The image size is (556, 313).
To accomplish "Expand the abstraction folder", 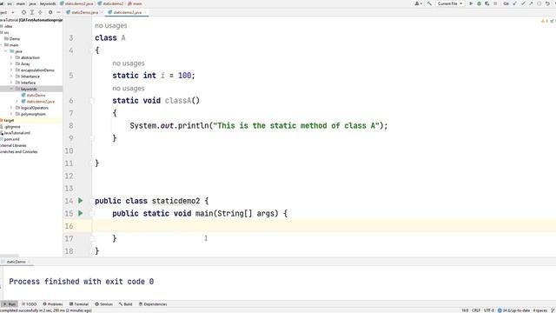I will [x=11, y=57].
